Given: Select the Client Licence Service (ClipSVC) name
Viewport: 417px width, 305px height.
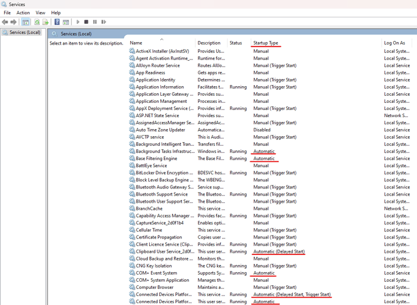Looking at the screenshot, I should (x=165, y=244).
